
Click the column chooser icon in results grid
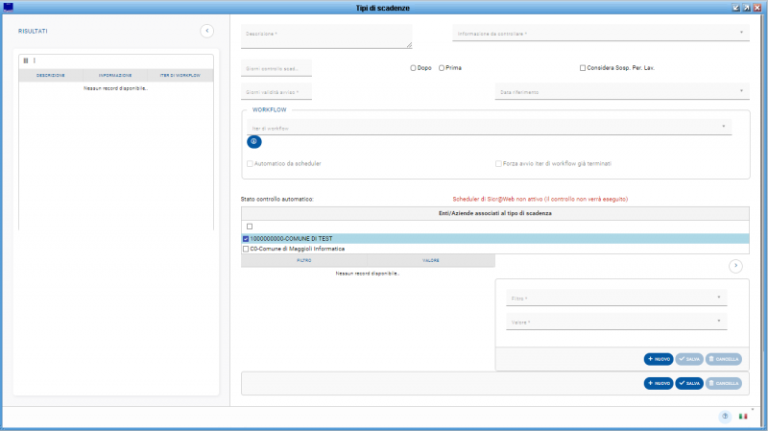pos(26,60)
